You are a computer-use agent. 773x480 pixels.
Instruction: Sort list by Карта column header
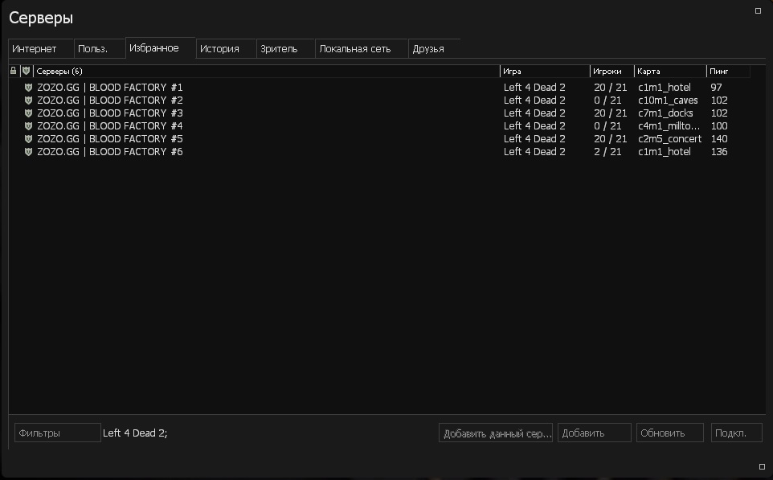[x=669, y=71]
